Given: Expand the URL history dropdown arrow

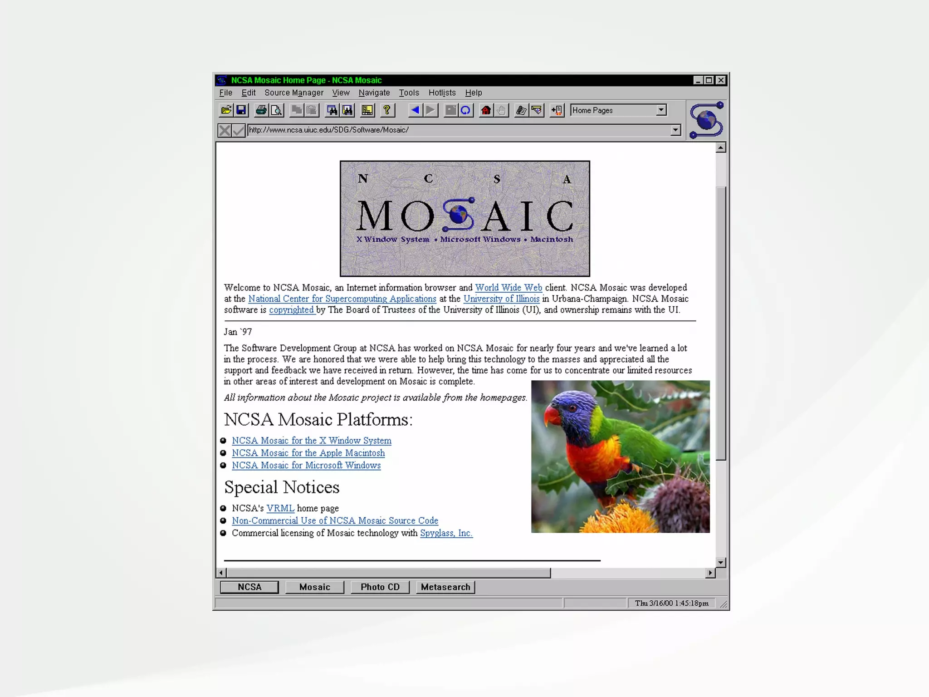Looking at the screenshot, I should [x=675, y=130].
